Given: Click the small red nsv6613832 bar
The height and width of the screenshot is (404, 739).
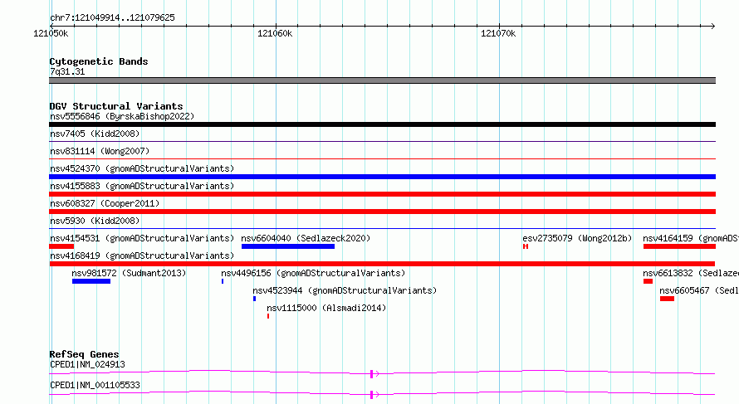Looking at the screenshot, I should (x=648, y=281).
